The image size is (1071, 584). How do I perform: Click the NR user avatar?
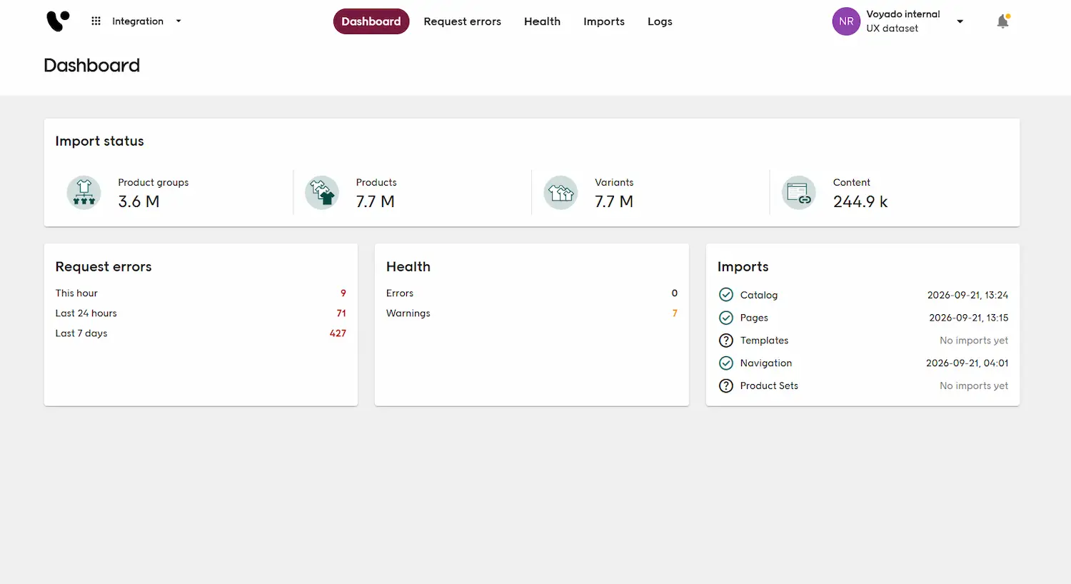846,21
